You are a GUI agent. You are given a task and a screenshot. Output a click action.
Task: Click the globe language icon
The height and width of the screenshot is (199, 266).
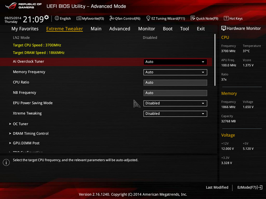pos(57,18)
